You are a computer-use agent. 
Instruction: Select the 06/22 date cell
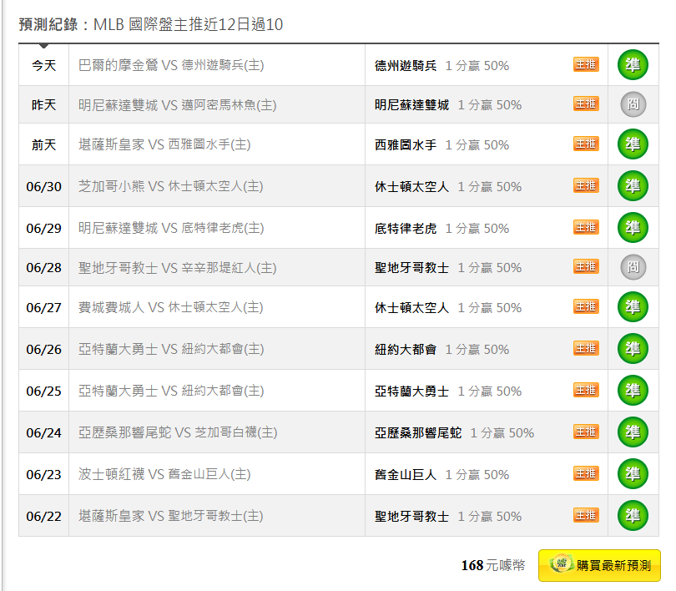pyautogui.click(x=43, y=516)
